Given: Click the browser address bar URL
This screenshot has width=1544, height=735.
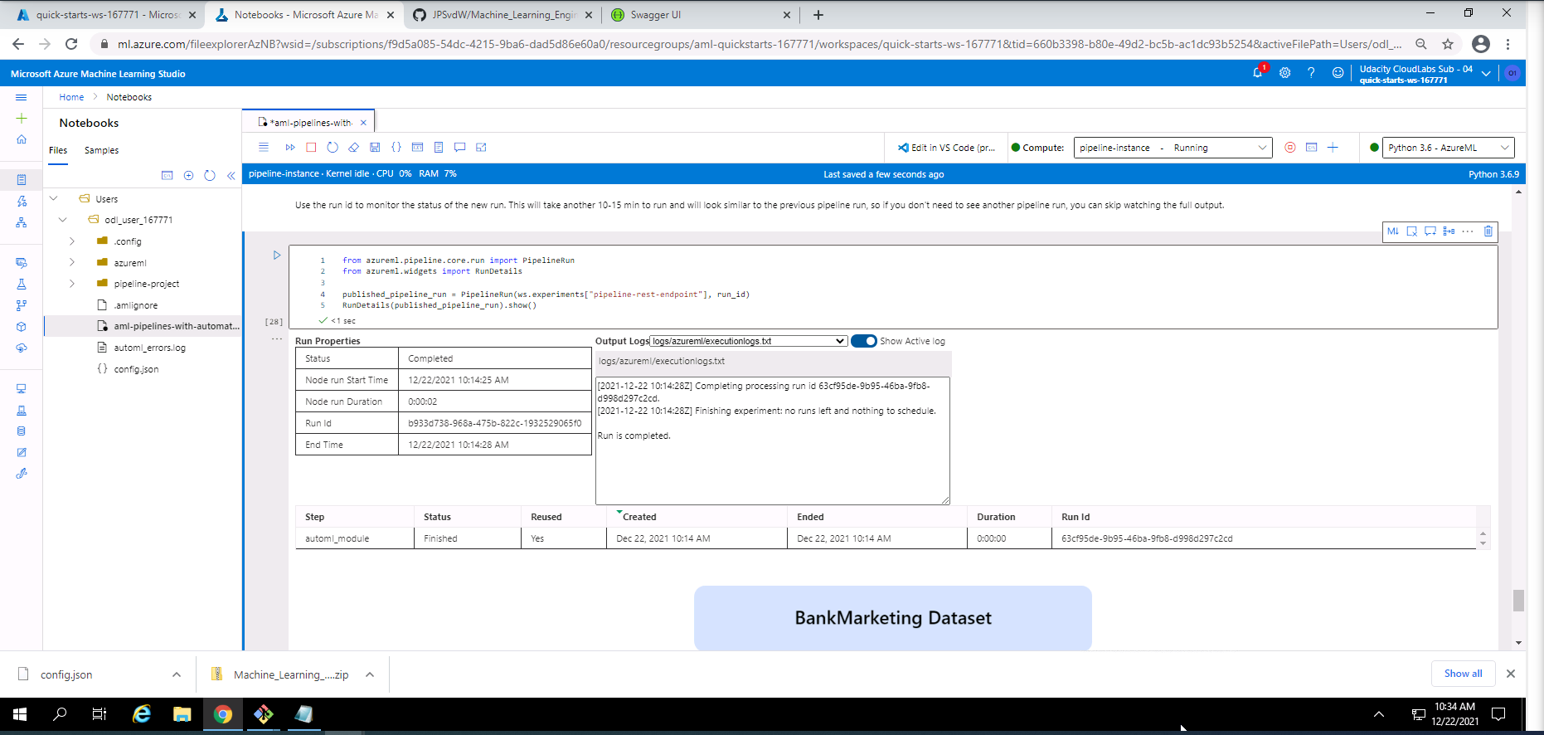Looking at the screenshot, I should 759,44.
